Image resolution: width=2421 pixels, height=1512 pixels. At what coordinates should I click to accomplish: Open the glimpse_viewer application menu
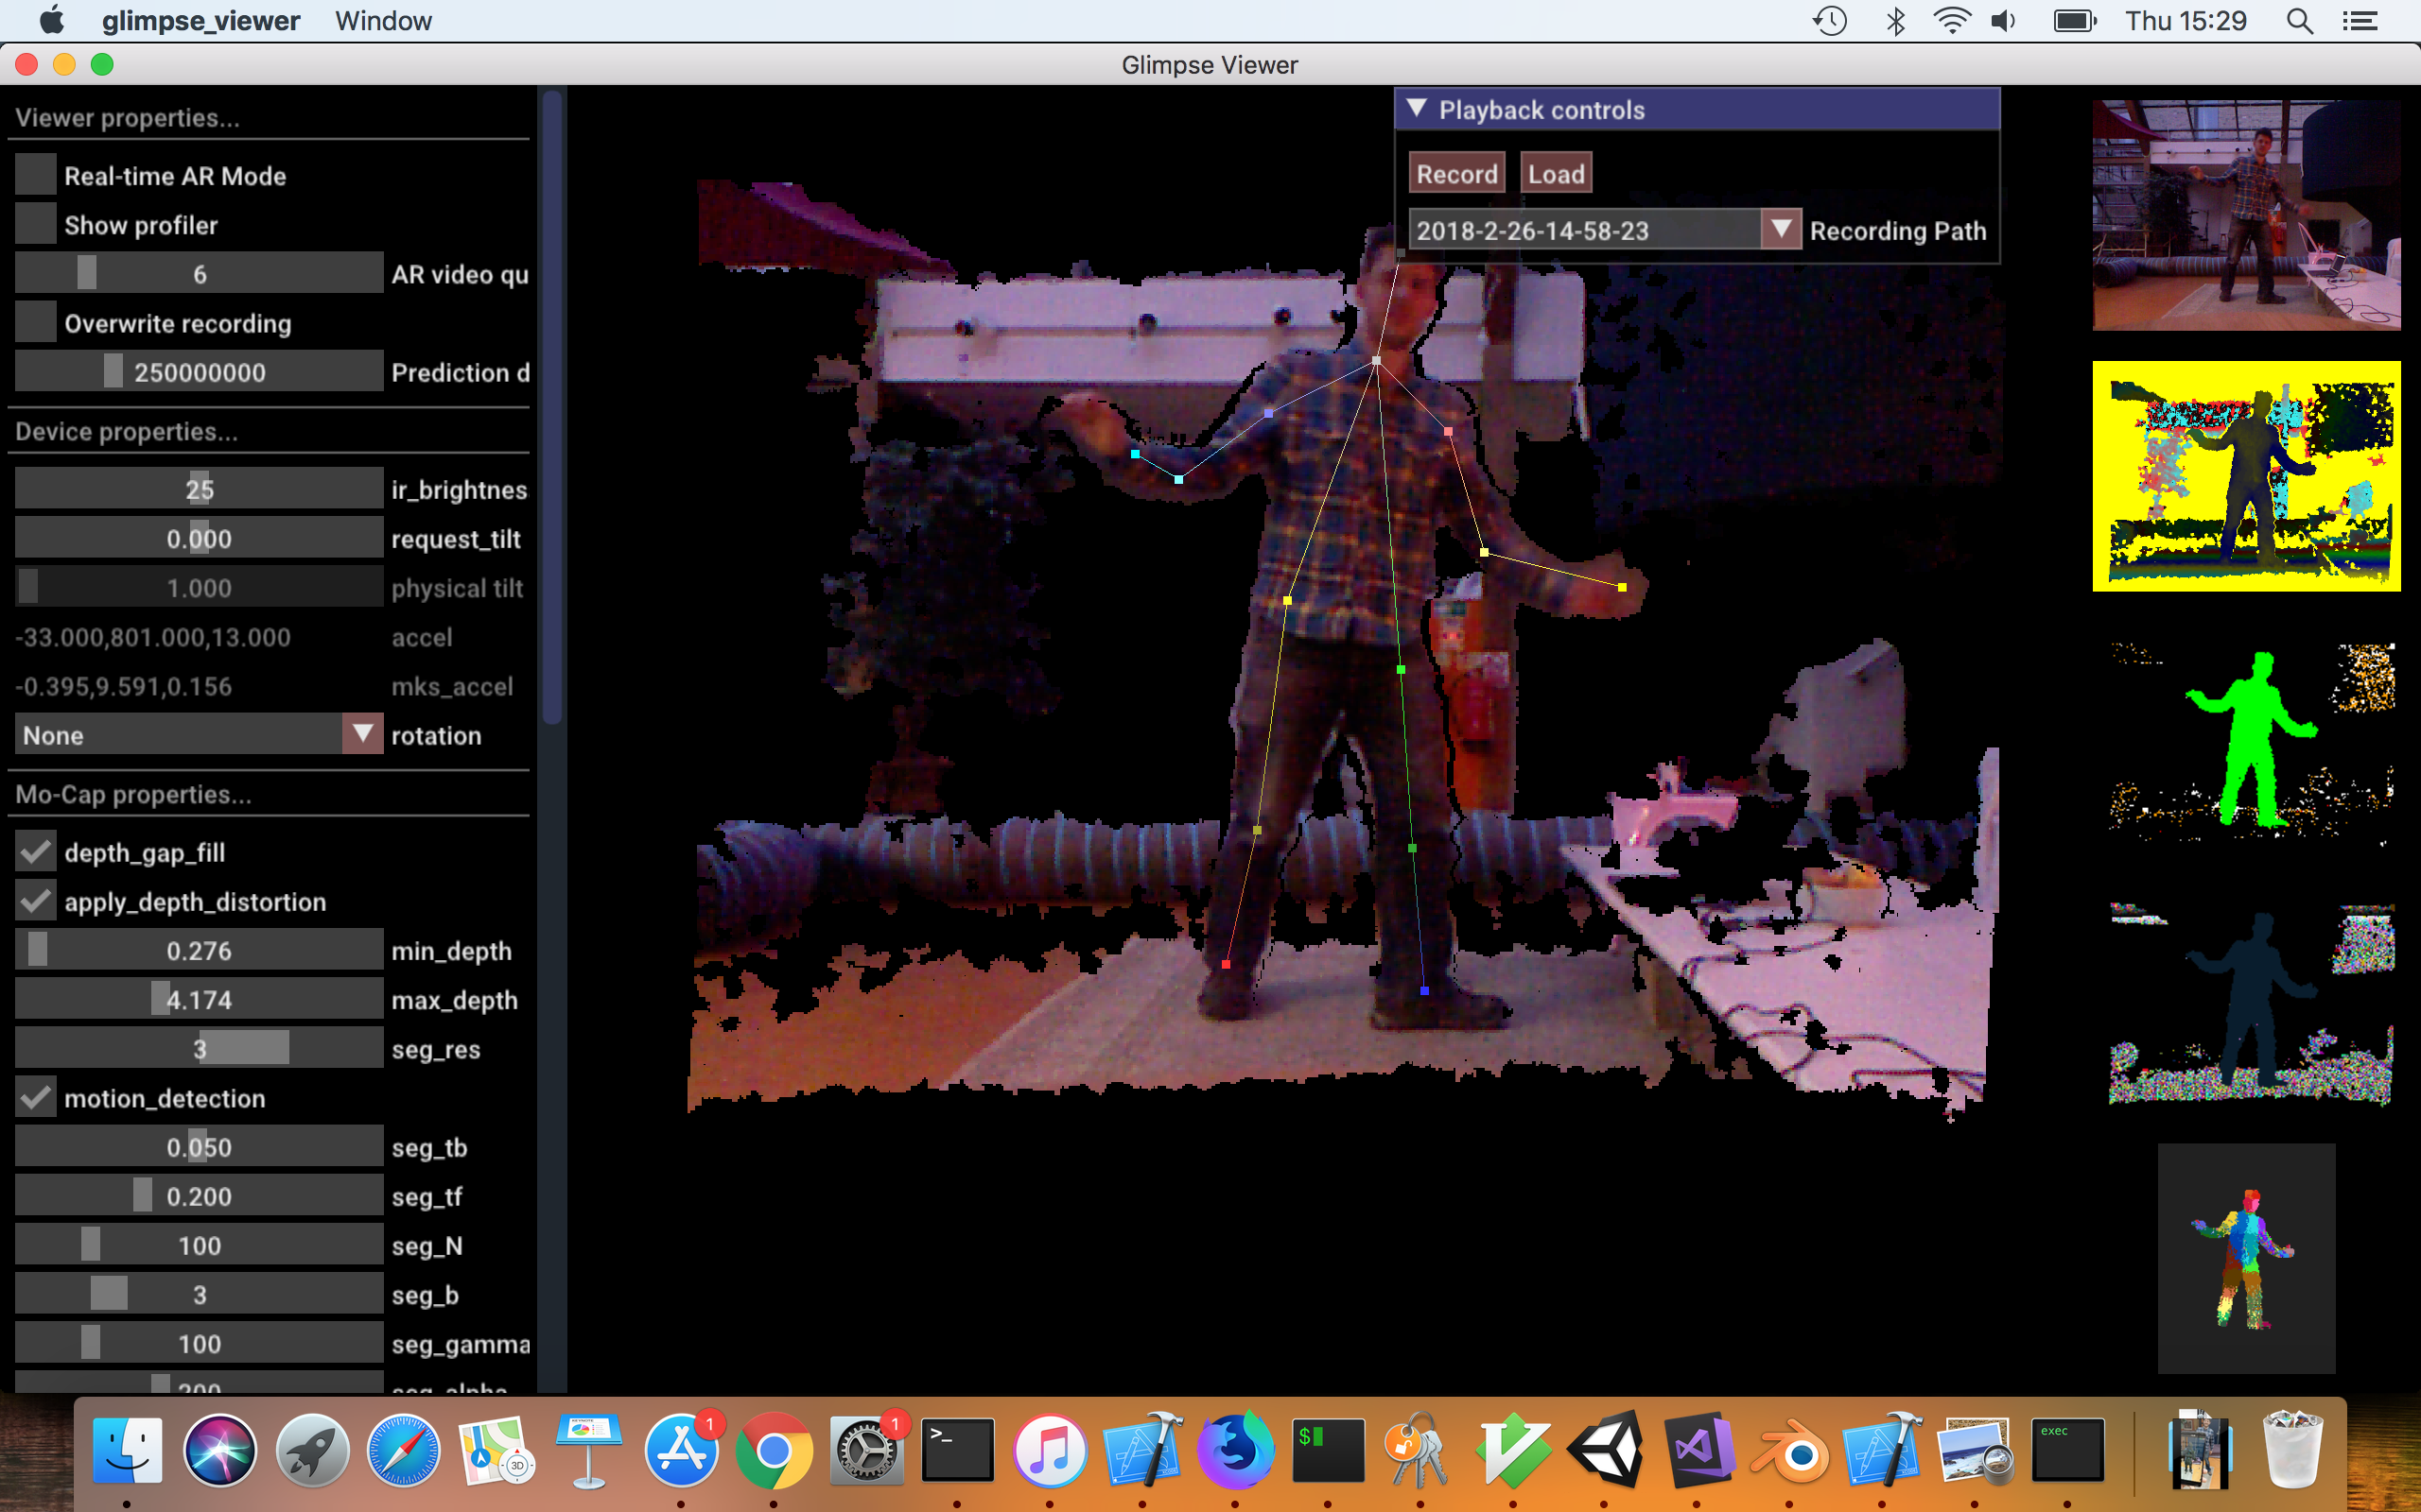[x=200, y=20]
